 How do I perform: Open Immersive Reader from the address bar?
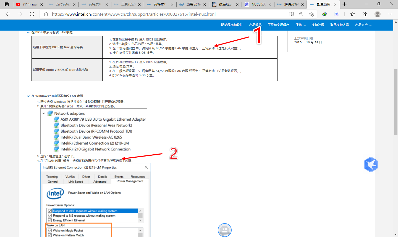[x=291, y=14]
